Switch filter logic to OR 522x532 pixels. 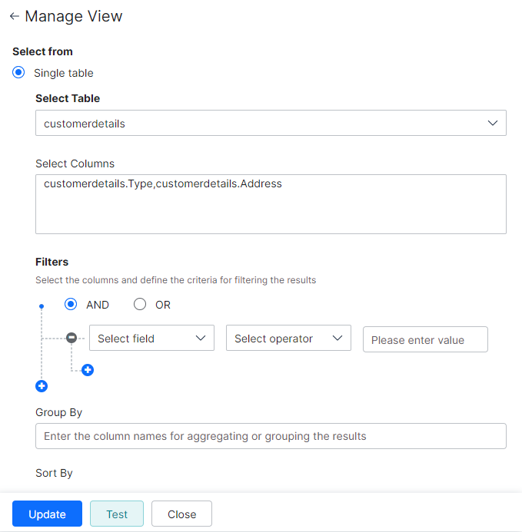140,305
